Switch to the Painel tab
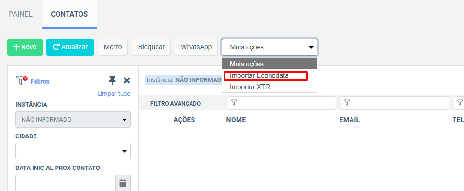This screenshot has height=191, width=464. (x=21, y=14)
